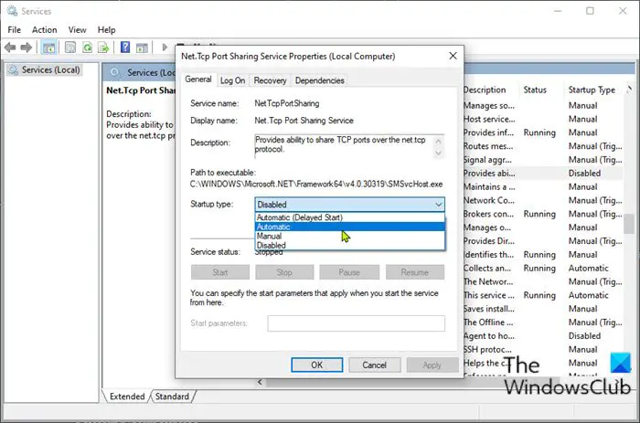This screenshot has width=640, height=423.
Task: Choose Automatic (Delayed Start) startup option
Action: (x=350, y=217)
